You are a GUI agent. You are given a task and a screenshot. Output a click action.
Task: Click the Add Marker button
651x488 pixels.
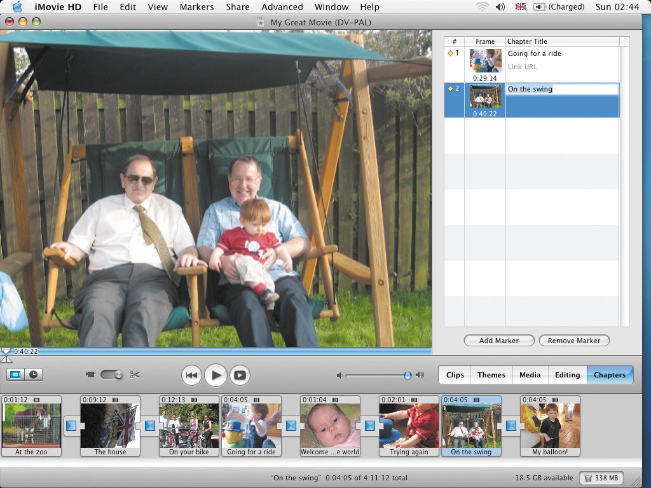coord(498,340)
